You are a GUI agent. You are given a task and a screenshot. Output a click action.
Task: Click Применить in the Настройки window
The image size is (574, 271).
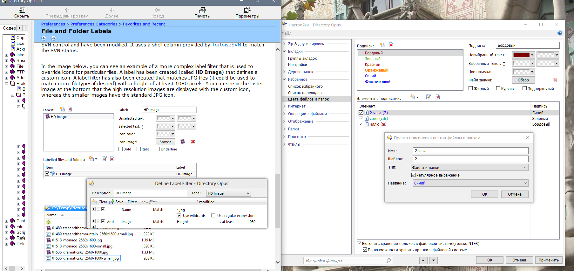click(x=549, y=260)
